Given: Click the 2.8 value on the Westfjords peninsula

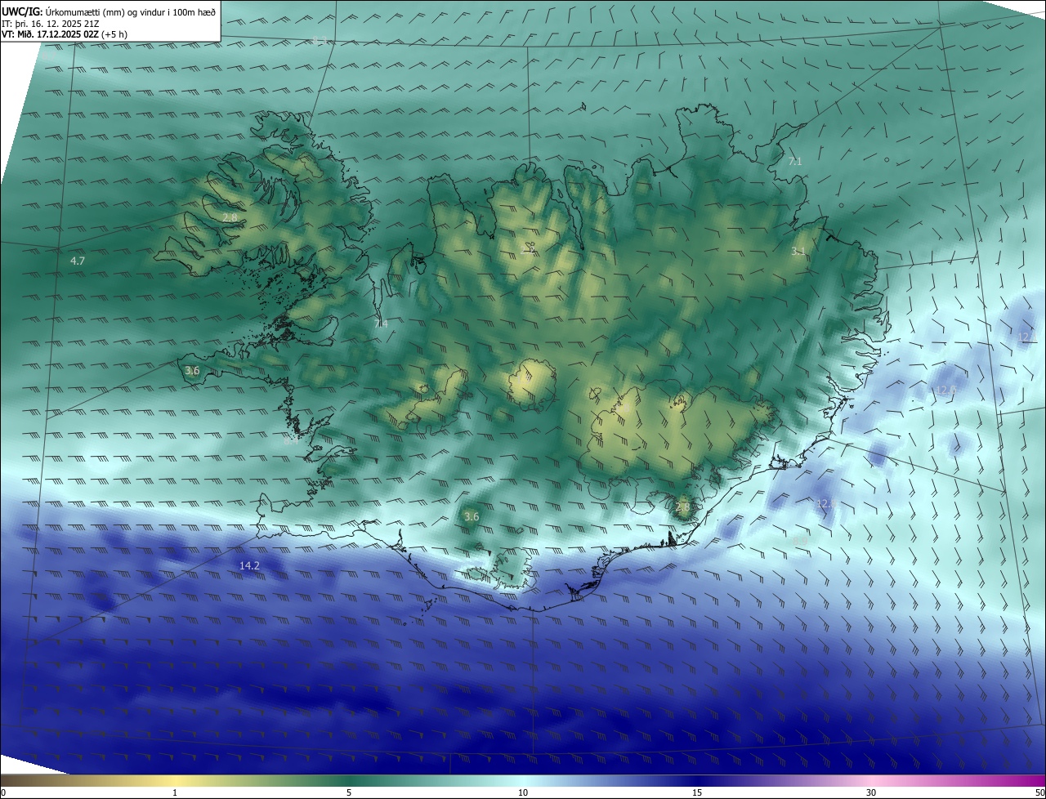Looking at the screenshot, I should [x=230, y=217].
